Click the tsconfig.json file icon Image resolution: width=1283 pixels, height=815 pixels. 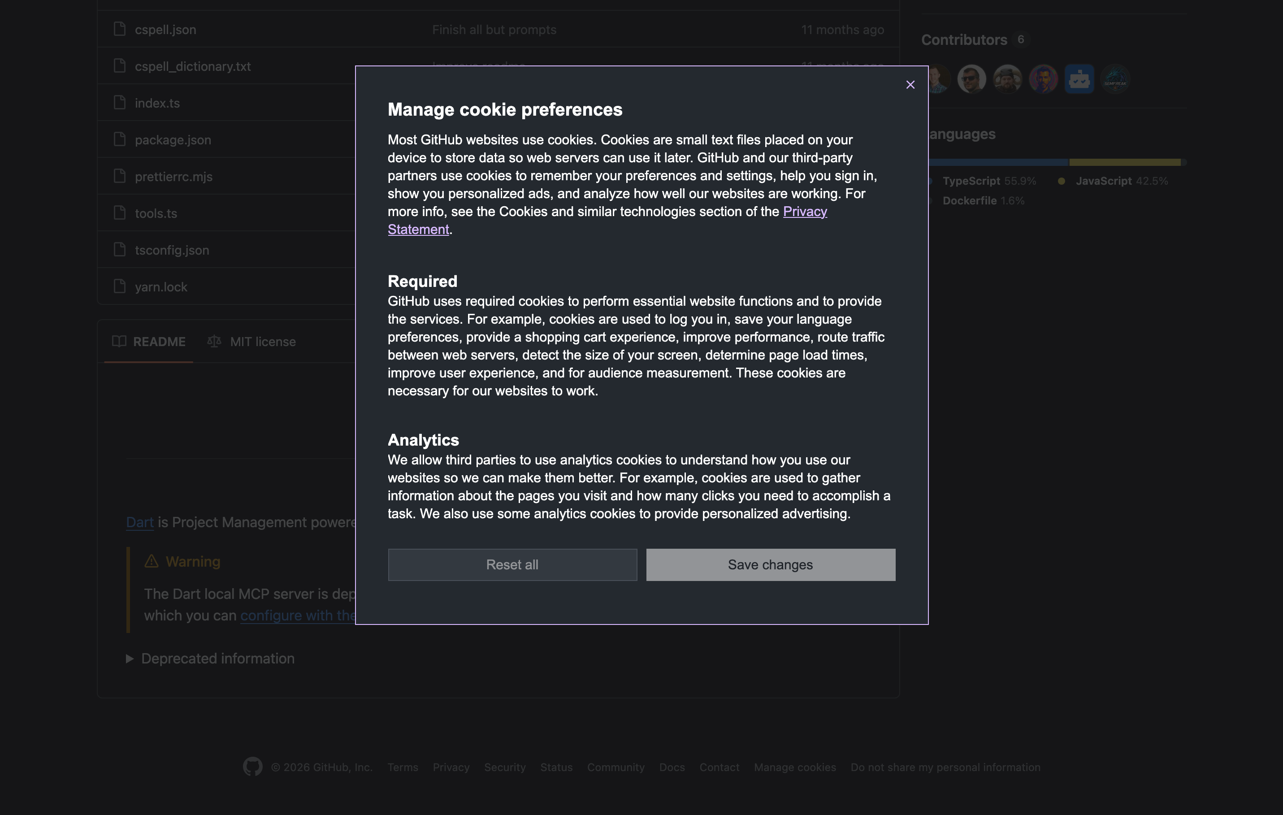[x=120, y=249]
